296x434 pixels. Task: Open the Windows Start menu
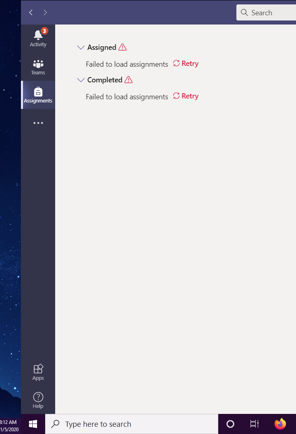click(33, 424)
